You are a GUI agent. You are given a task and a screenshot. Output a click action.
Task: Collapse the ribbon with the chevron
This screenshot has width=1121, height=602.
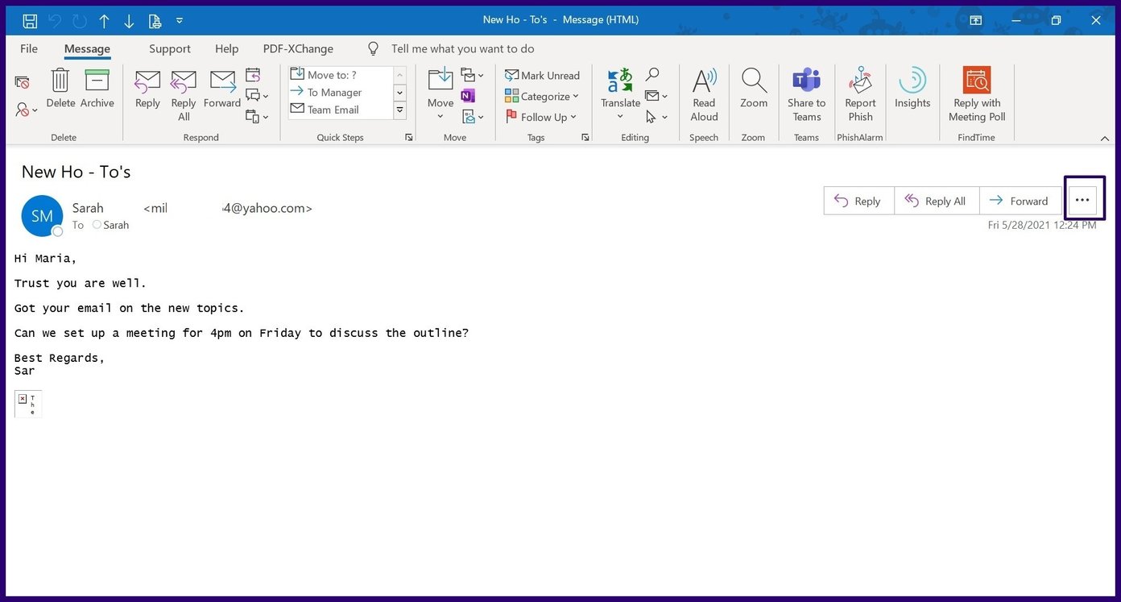coord(1104,139)
